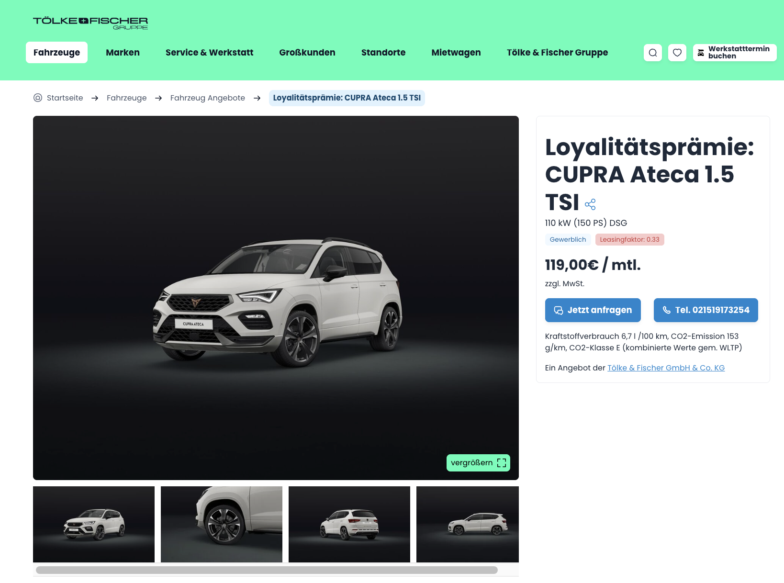Go to Fahrzeug Angebote breadcrumb
Screen dimensions: 784x583
[x=208, y=98]
